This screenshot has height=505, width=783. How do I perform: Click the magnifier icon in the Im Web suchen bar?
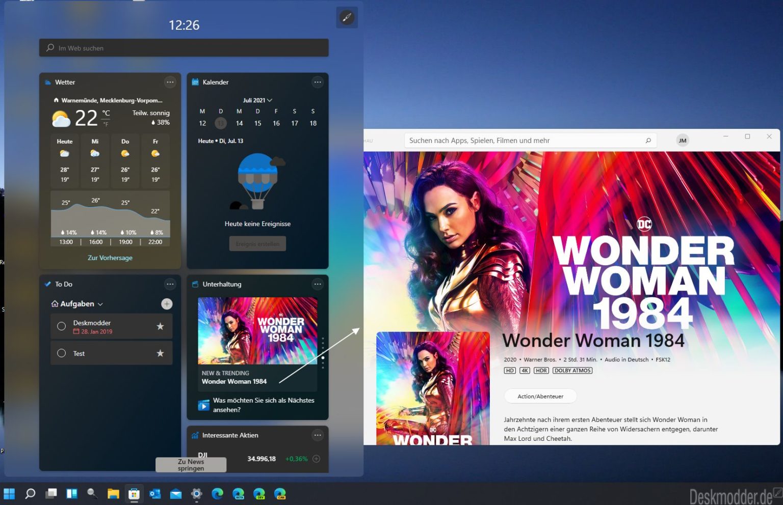coord(49,47)
